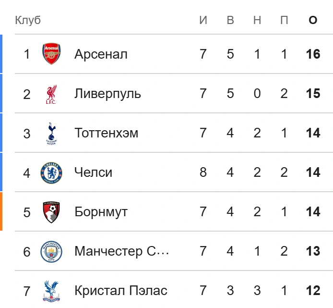Click the И games played column header
Image resolution: width=333 pixels, height=308 pixels.
click(x=203, y=20)
